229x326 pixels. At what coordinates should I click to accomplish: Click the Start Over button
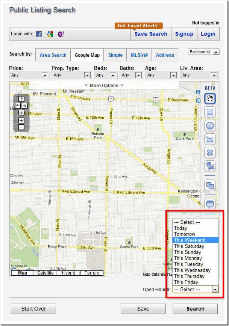33,309
